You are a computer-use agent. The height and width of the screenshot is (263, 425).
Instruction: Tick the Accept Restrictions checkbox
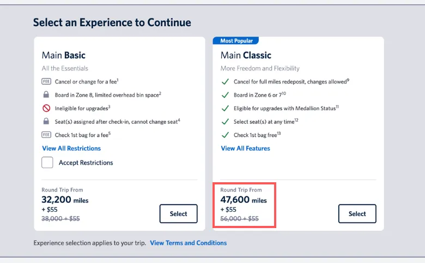pos(47,163)
